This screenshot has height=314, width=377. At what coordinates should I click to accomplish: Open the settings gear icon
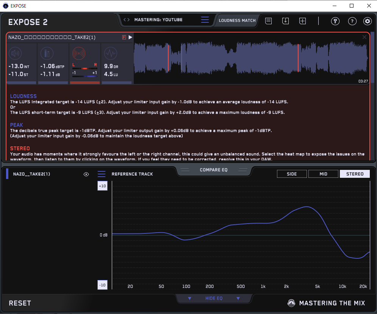368,21
